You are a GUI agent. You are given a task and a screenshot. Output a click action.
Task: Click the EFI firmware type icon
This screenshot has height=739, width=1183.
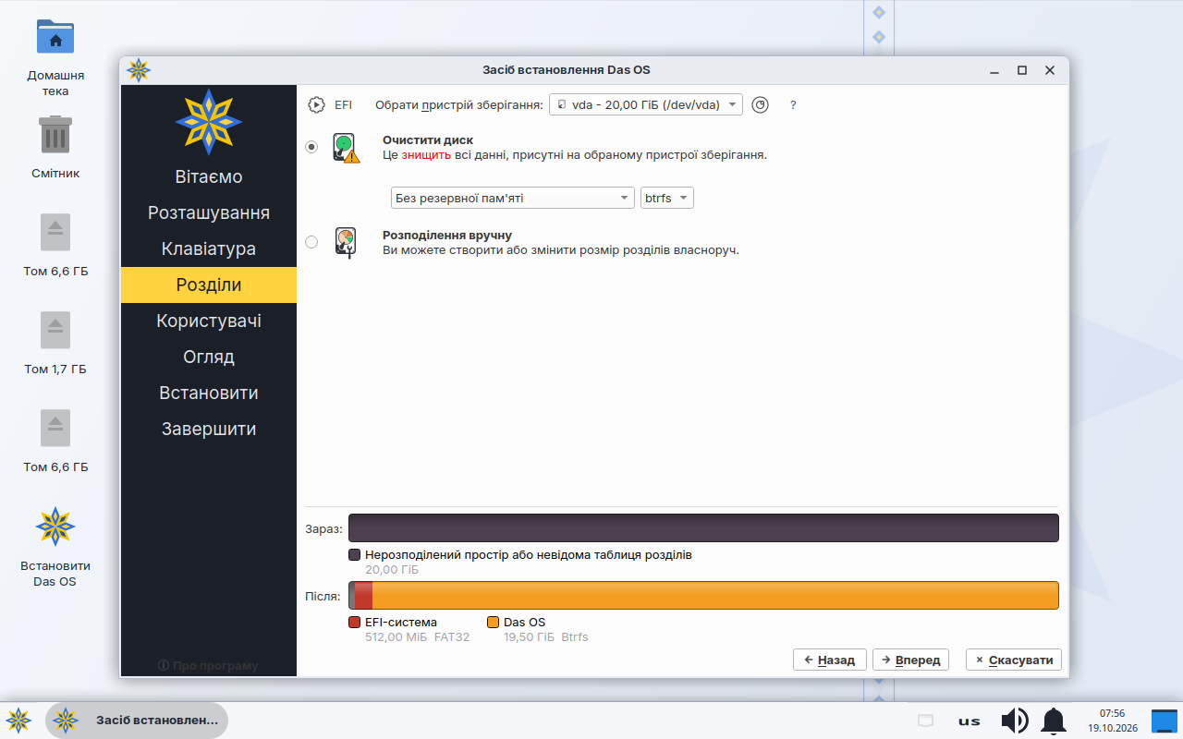[x=317, y=105]
